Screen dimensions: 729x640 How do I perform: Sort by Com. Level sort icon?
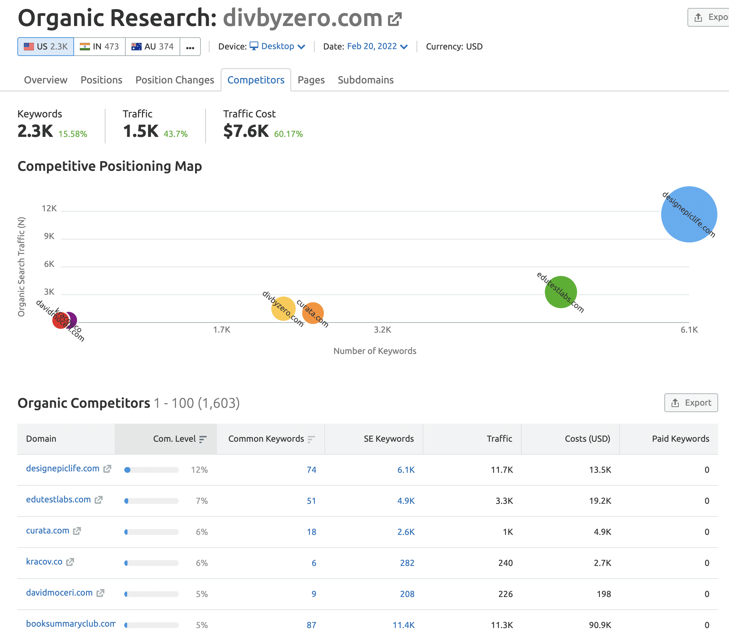[203, 439]
